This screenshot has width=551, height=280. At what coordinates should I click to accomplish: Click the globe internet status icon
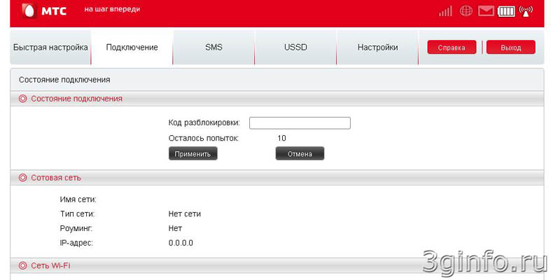click(466, 11)
